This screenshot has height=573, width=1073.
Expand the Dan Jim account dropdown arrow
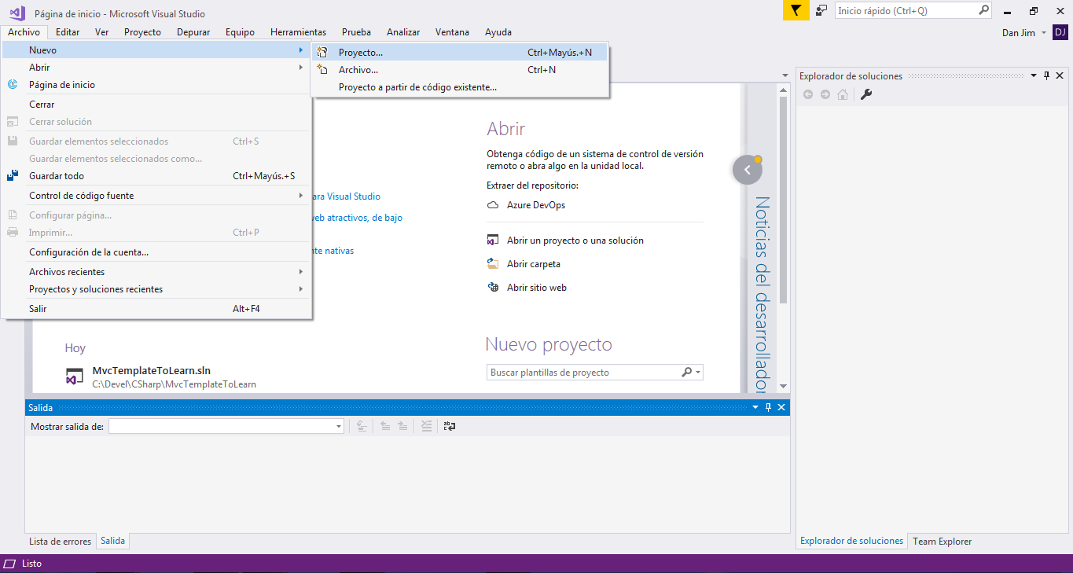tap(1043, 33)
